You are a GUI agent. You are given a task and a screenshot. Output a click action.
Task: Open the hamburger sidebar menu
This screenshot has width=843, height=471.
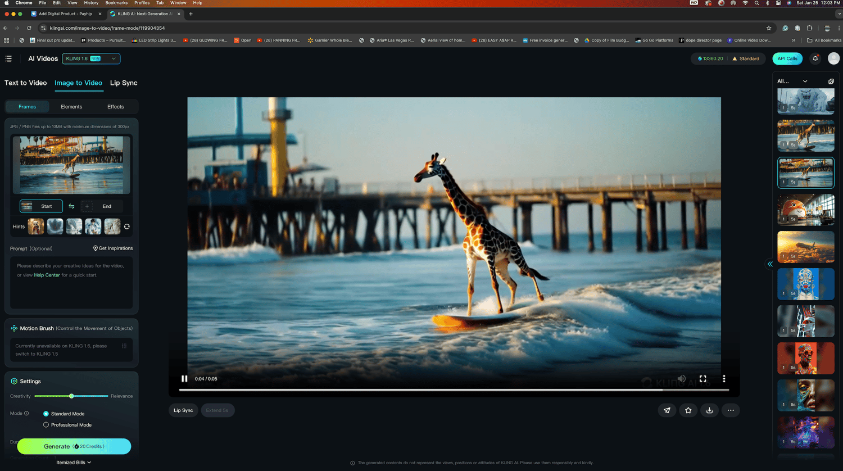(x=8, y=58)
